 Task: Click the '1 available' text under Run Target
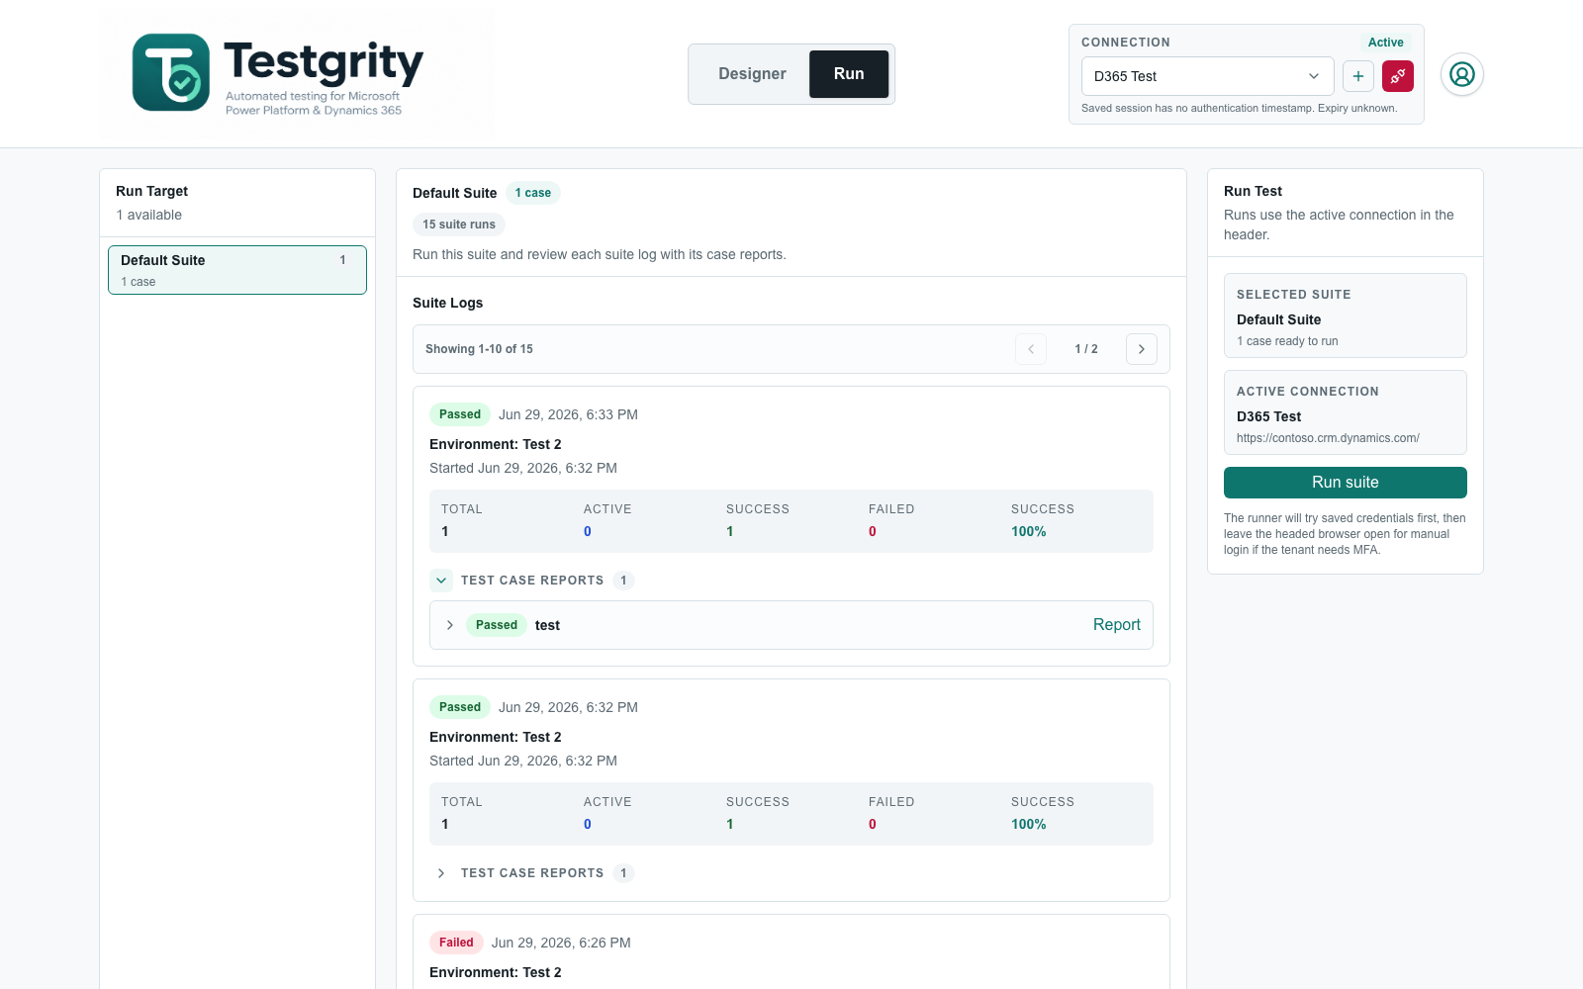coord(148,215)
